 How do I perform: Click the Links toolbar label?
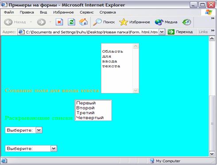tap(203, 32)
